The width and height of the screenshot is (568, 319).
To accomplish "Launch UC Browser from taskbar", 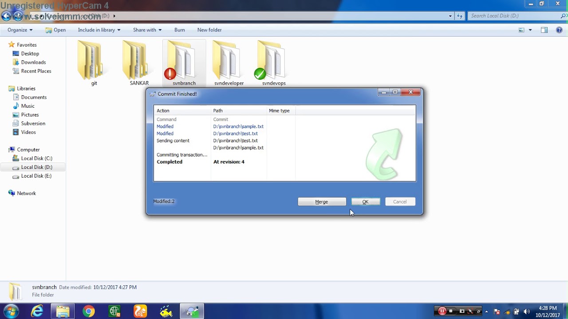I will [x=140, y=311].
